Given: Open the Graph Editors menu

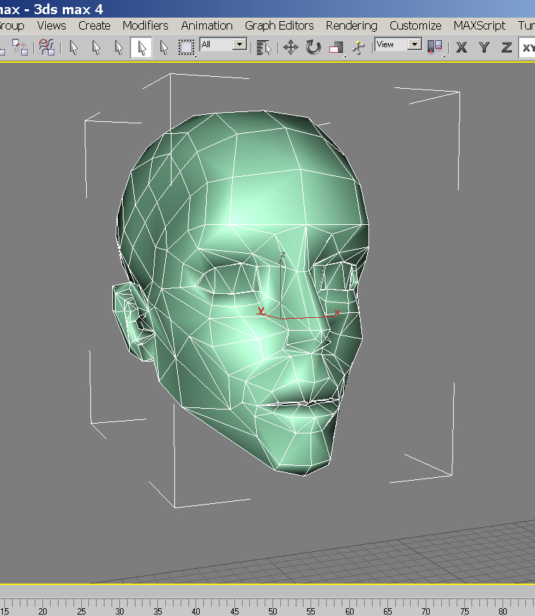Looking at the screenshot, I should pyautogui.click(x=279, y=25).
